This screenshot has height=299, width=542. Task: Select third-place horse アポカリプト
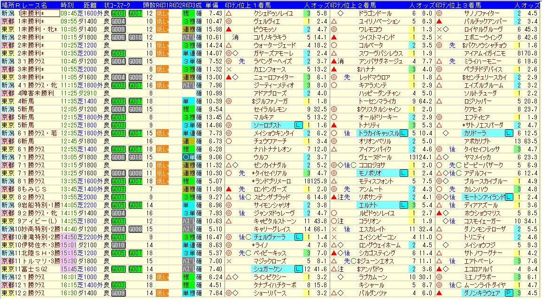click(x=477, y=141)
